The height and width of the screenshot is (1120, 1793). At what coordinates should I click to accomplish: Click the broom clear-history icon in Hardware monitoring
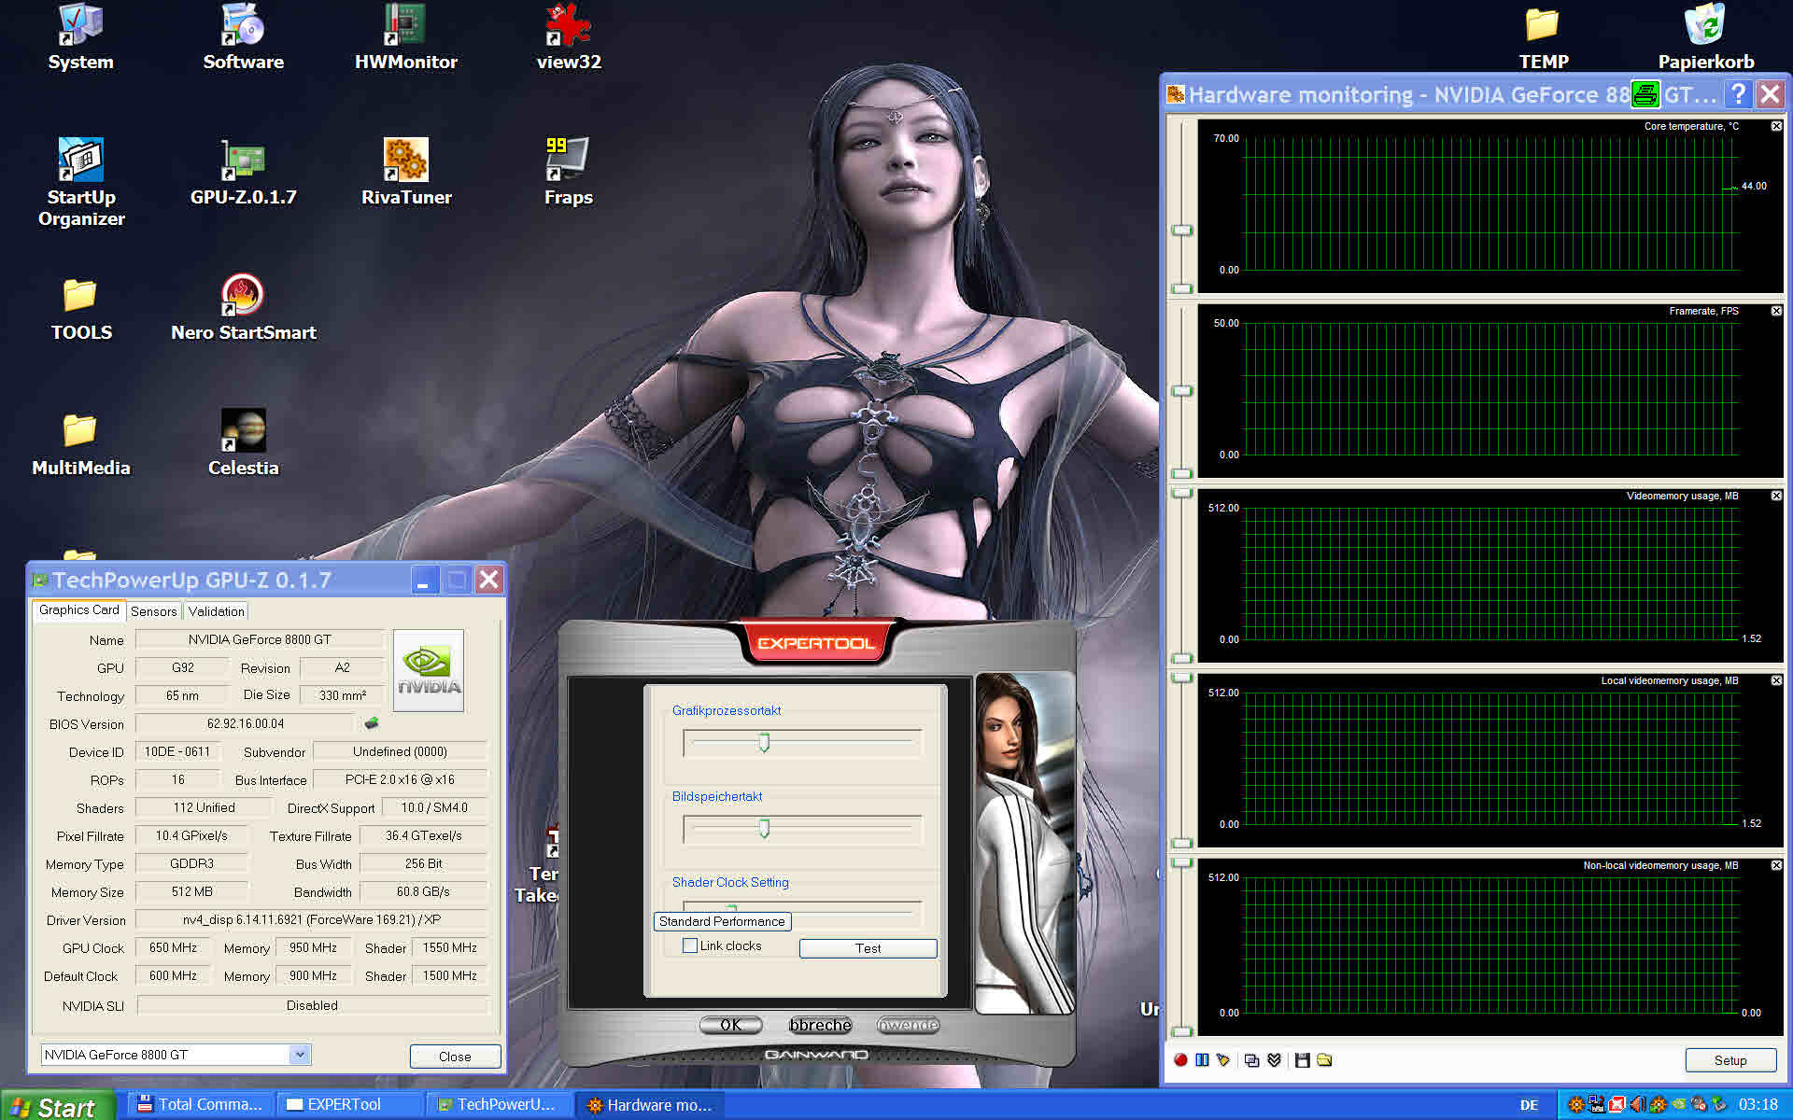click(1223, 1059)
